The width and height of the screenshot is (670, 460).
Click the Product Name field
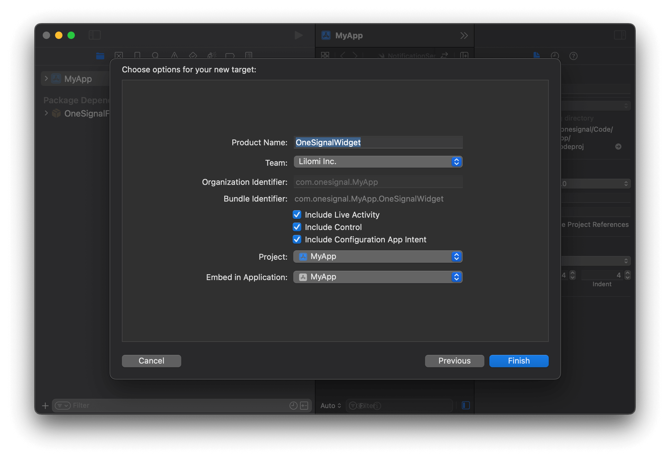(378, 142)
